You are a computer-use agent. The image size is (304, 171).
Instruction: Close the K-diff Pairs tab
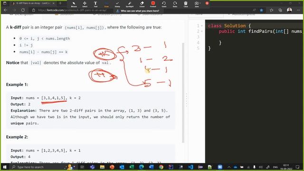click(x=54, y=3)
